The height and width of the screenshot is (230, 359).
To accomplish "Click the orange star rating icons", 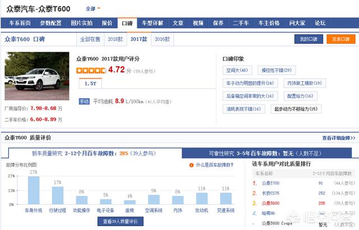I will [91, 71].
